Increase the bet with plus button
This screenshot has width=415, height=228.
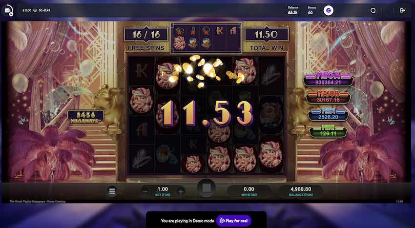tap(181, 191)
